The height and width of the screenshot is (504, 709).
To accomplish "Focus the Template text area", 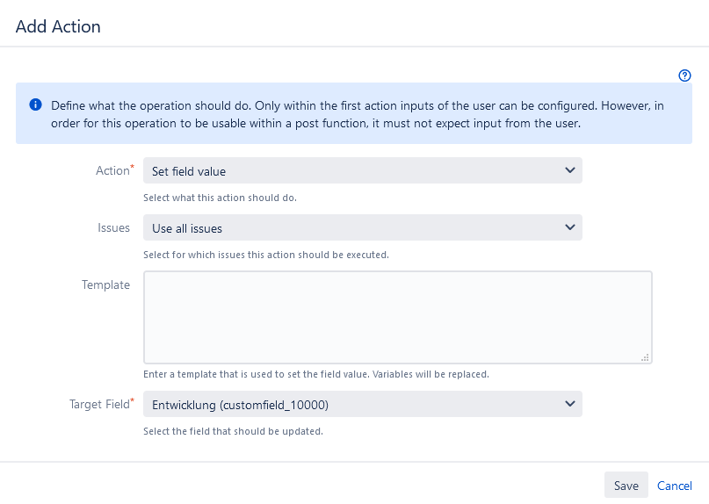I will (398, 317).
